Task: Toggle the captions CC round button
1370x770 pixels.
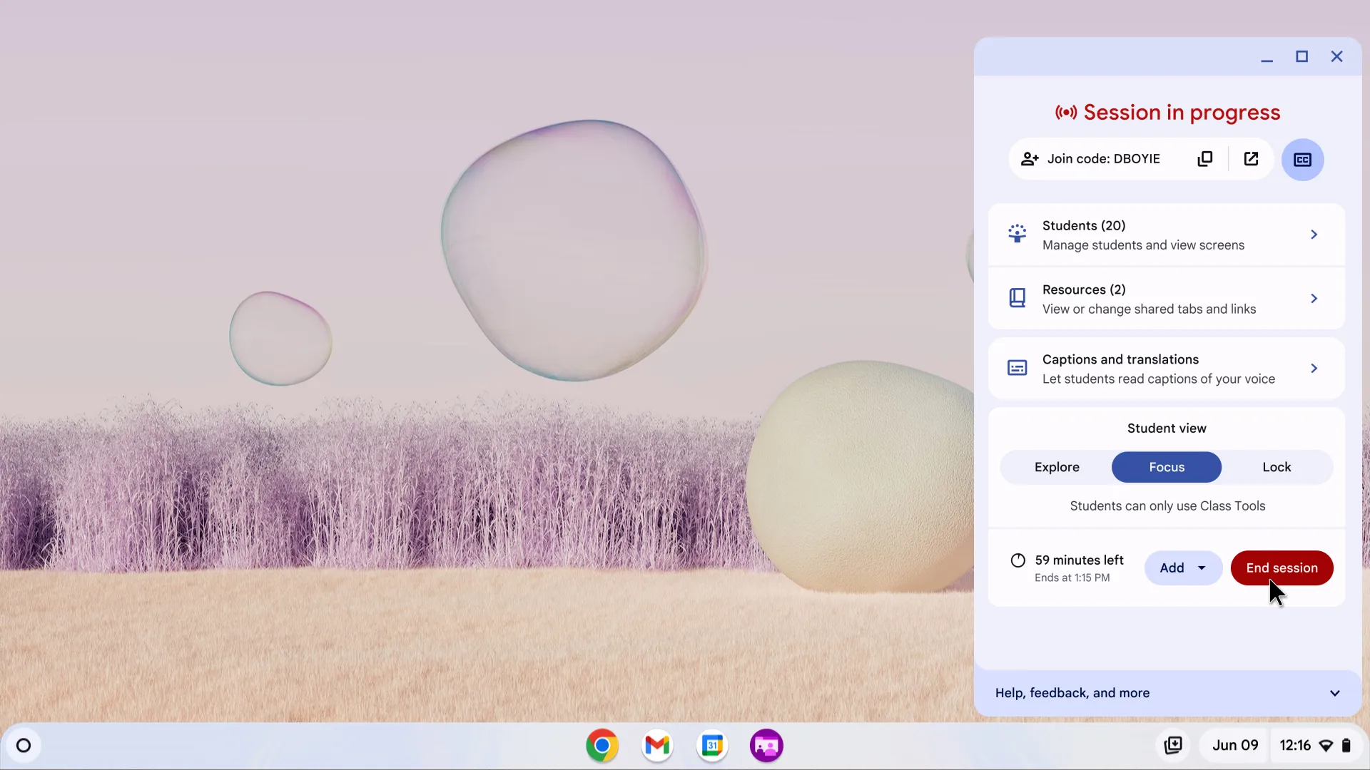Action: [x=1302, y=160]
